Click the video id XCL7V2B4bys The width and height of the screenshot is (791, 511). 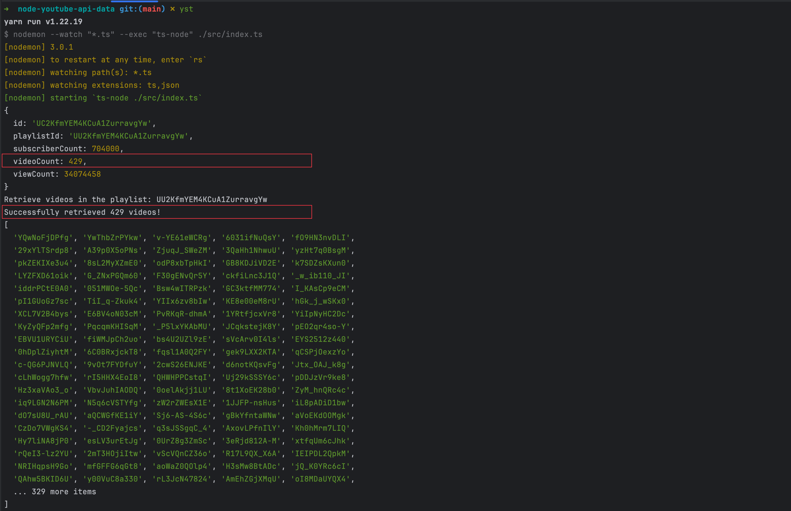click(x=44, y=314)
